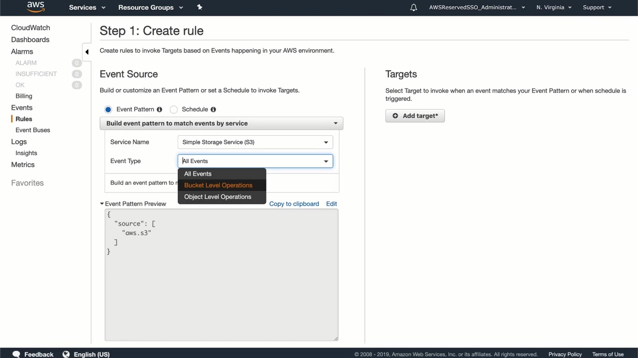Click the AWS logo home icon
This screenshot has width=638, height=358.
[36, 7]
